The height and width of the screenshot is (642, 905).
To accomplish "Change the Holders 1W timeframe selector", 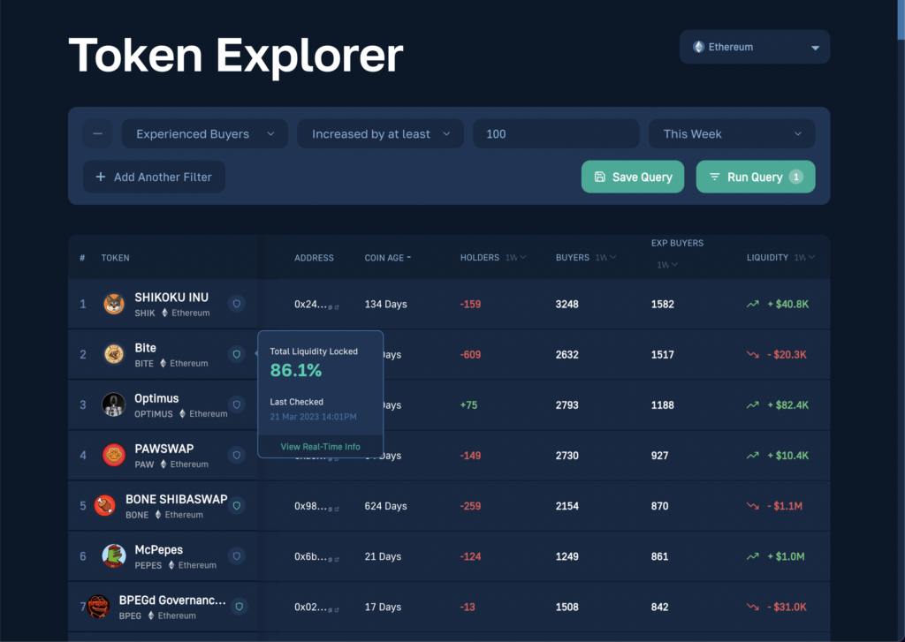I will coord(515,257).
